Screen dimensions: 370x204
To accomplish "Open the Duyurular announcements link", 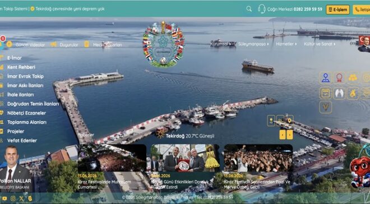I will [68, 45].
